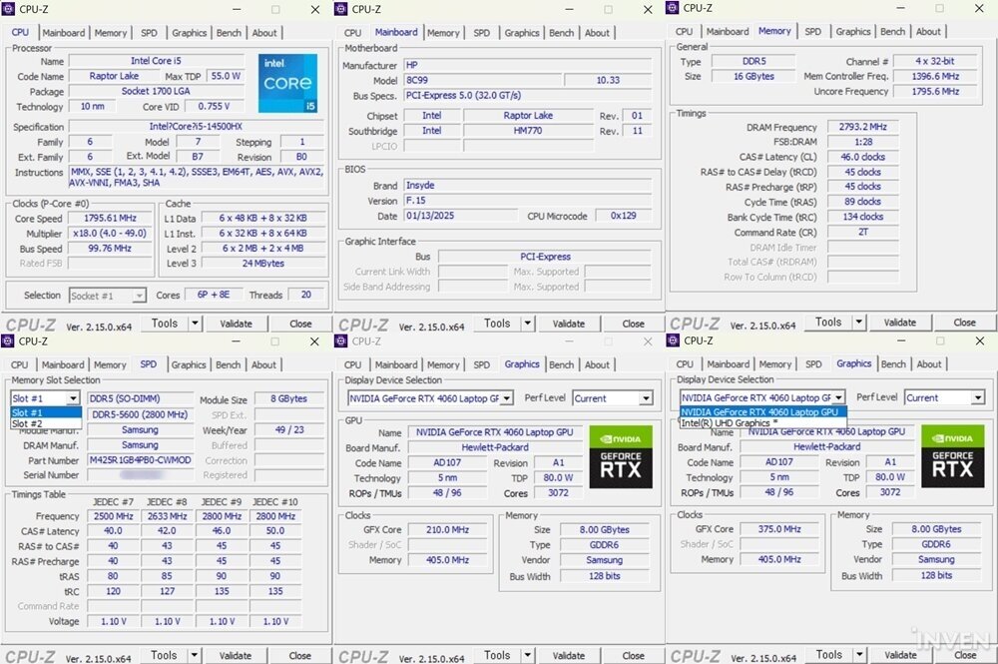Switch to the Mainboard tab in the CPU-tab window
Image resolution: width=998 pixels, height=664 pixels.
pos(64,33)
